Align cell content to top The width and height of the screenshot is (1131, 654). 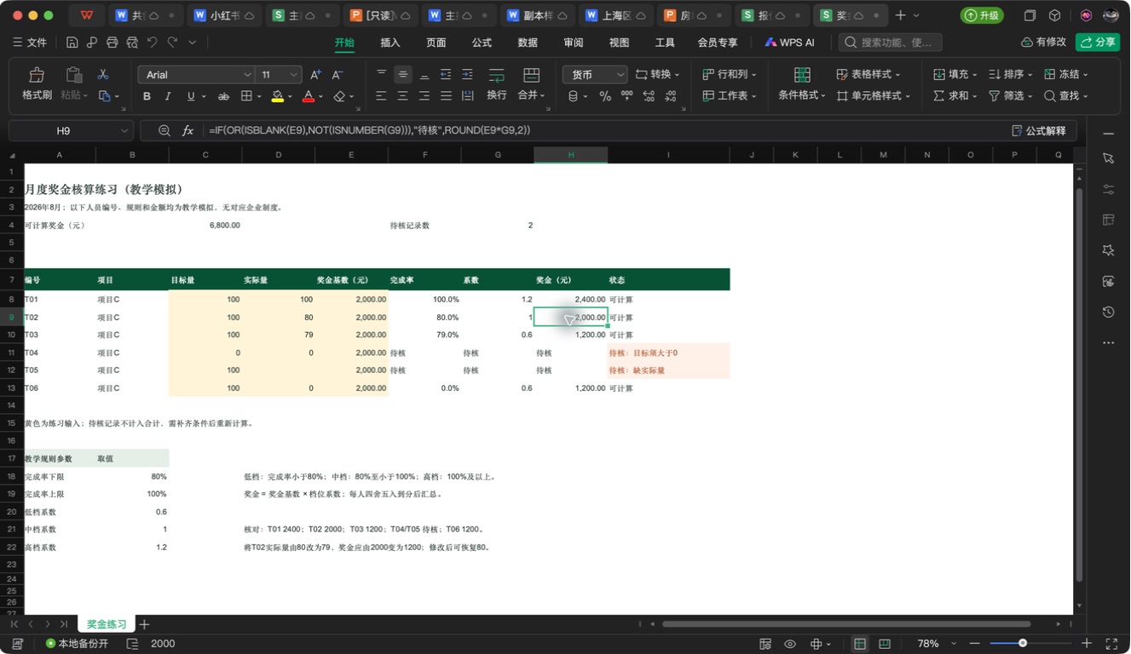tap(381, 74)
